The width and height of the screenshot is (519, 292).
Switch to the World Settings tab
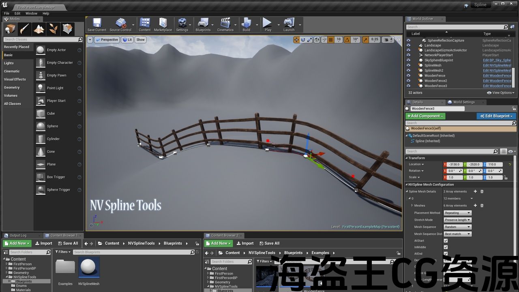(463, 102)
